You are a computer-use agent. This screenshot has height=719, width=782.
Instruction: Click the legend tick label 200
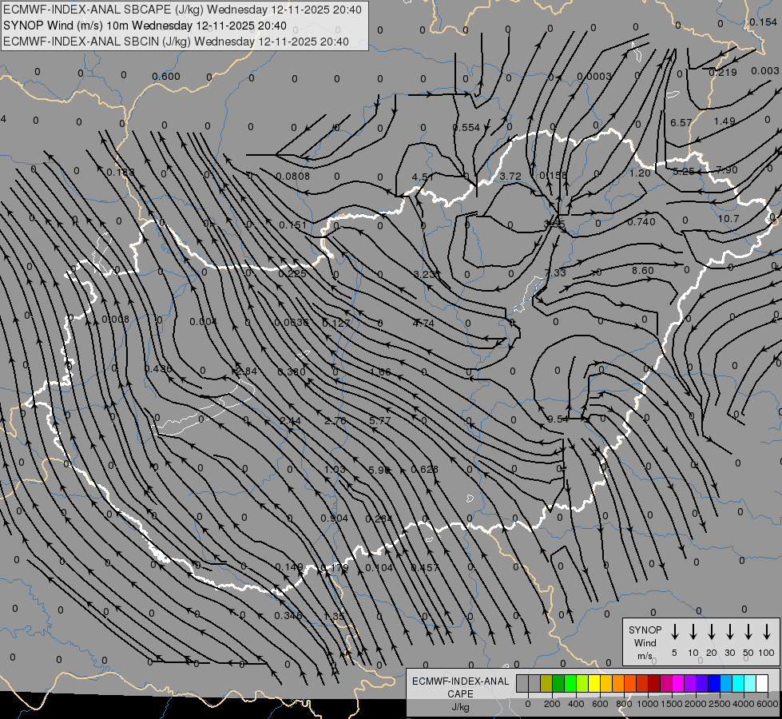pos(552,704)
